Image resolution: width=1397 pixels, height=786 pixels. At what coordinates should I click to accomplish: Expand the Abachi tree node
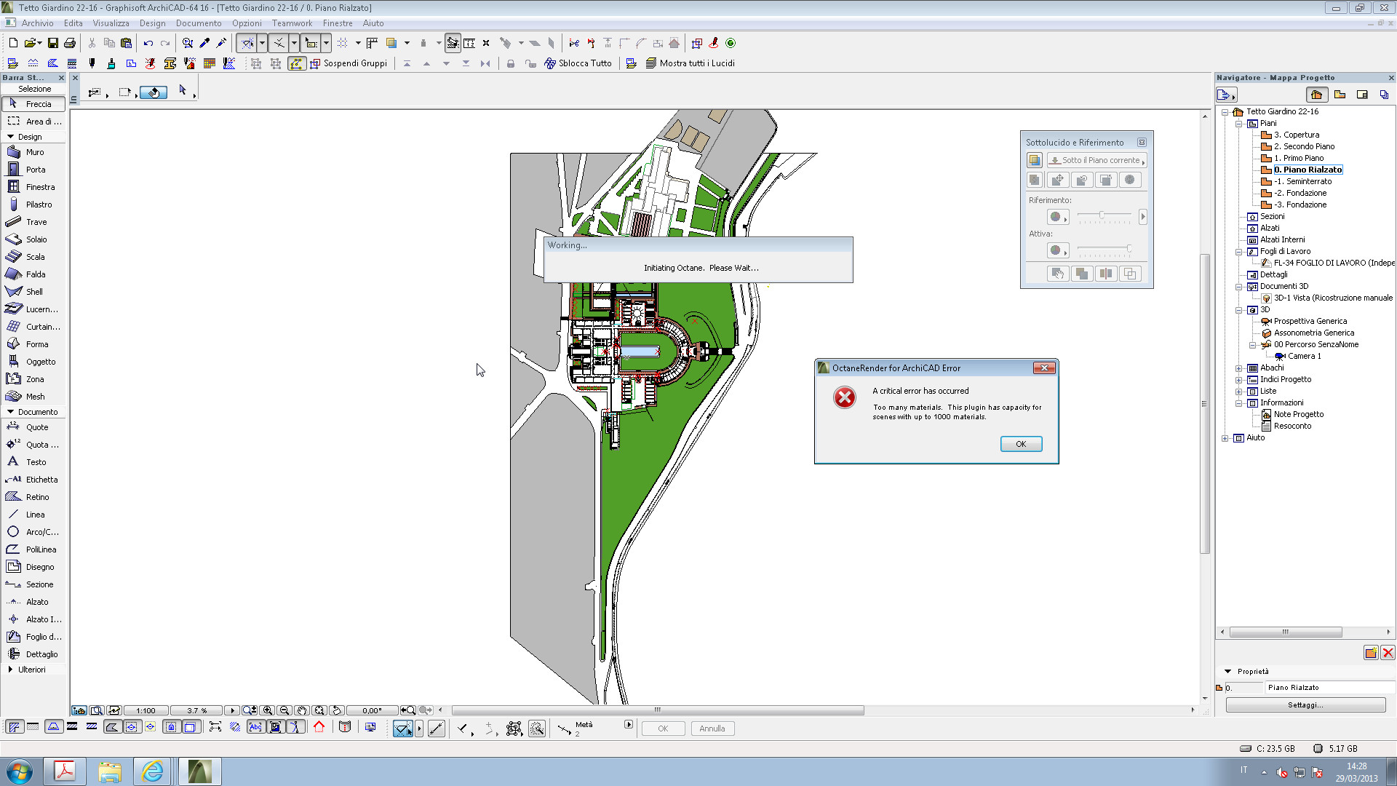pos(1238,368)
